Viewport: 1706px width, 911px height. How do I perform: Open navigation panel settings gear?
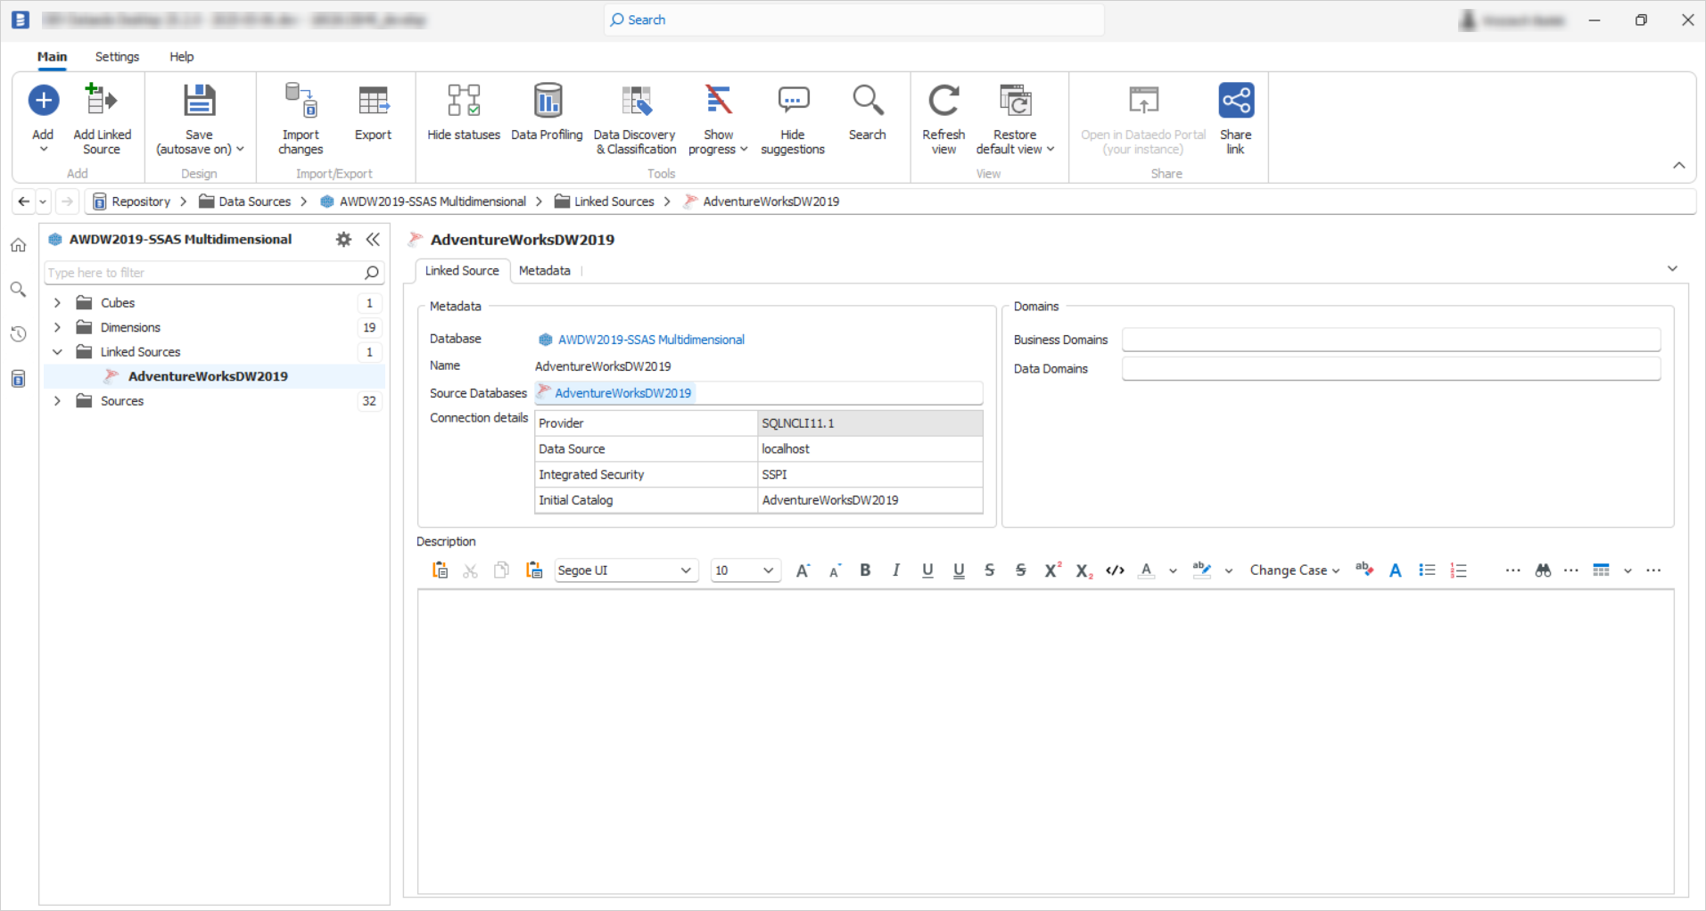343,239
